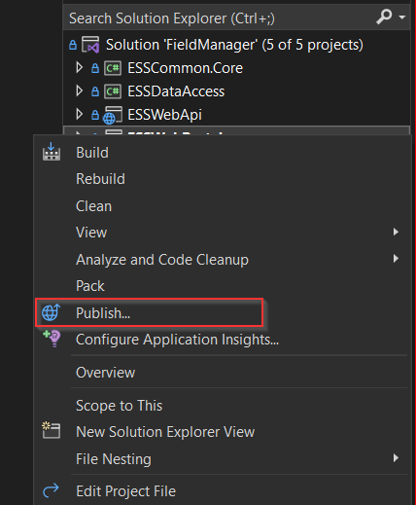Choose Rebuild from the context menu
This screenshot has height=505, width=416.
click(x=100, y=179)
